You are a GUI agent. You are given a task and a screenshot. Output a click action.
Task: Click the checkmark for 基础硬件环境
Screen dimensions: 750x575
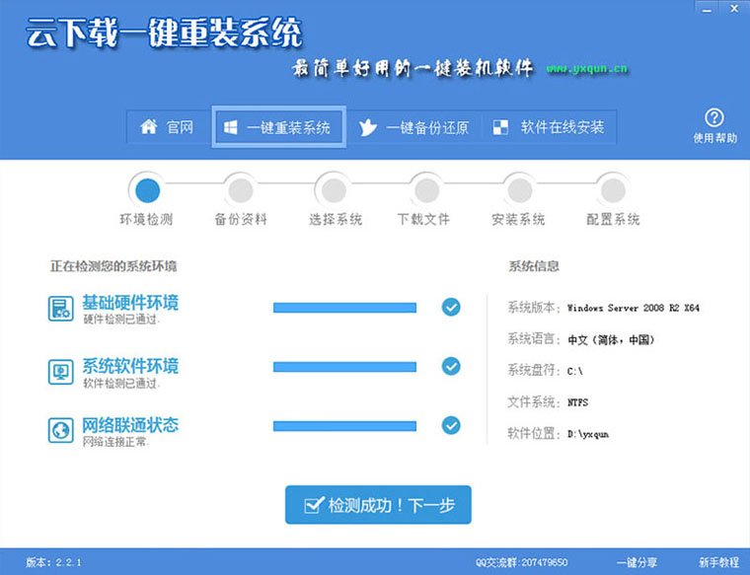click(451, 307)
